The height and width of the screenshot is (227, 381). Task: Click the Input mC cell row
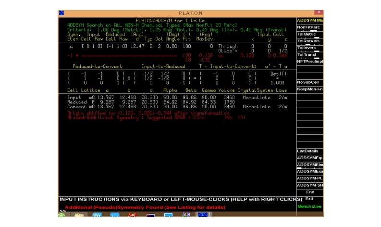pos(177,97)
